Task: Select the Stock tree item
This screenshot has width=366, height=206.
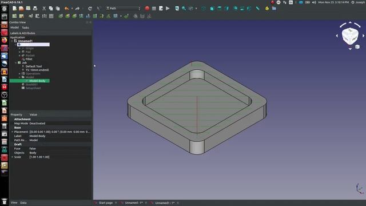Action: click(31, 85)
